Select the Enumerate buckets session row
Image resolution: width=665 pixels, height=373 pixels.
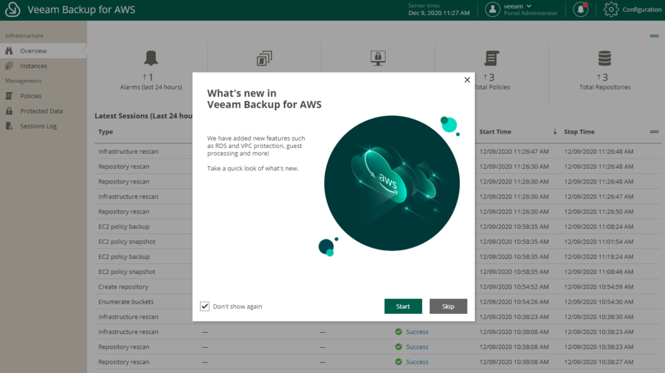pyautogui.click(x=377, y=302)
